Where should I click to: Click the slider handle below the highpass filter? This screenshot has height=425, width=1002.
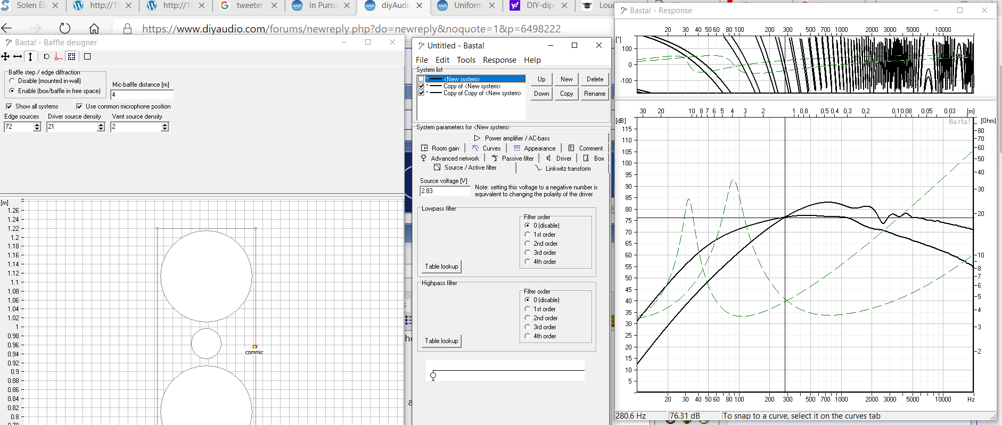click(433, 376)
